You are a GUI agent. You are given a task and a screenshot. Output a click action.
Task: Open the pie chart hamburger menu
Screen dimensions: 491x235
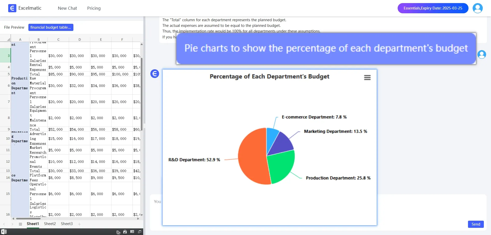(x=367, y=77)
